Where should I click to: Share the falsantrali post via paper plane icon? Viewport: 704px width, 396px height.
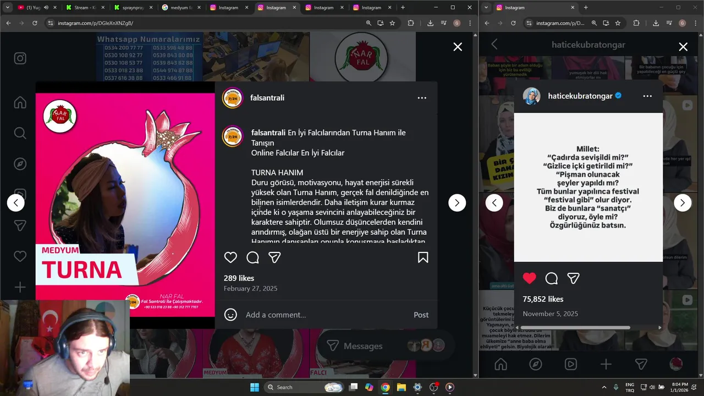coord(274,257)
